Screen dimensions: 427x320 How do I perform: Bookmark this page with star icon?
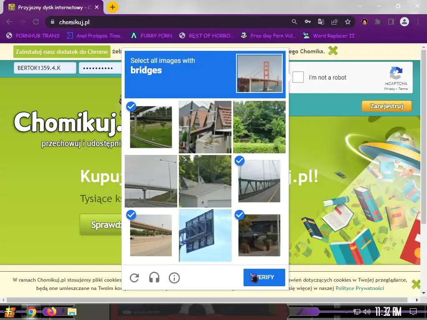pyautogui.click(x=348, y=22)
